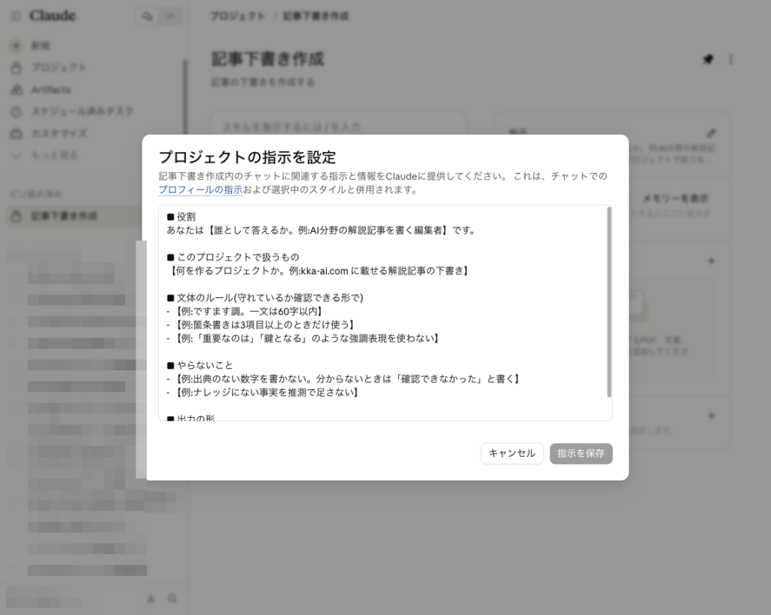Click the line 【例:箇条書きは3項目以上のときだけ使う】
The width and height of the screenshot is (771, 615).
click(x=261, y=324)
